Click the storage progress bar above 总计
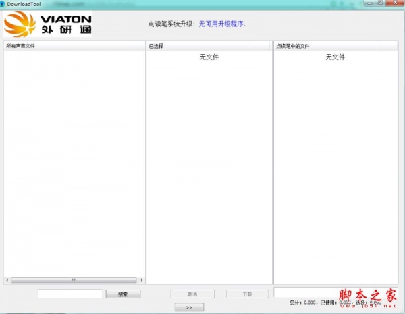The height and width of the screenshot is (314, 405). pos(337,292)
